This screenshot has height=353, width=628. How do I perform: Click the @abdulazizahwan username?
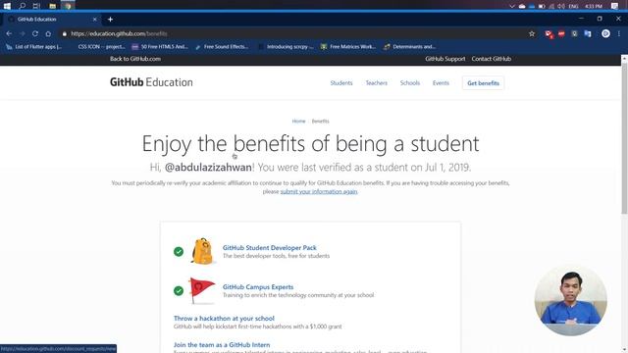[x=208, y=167]
